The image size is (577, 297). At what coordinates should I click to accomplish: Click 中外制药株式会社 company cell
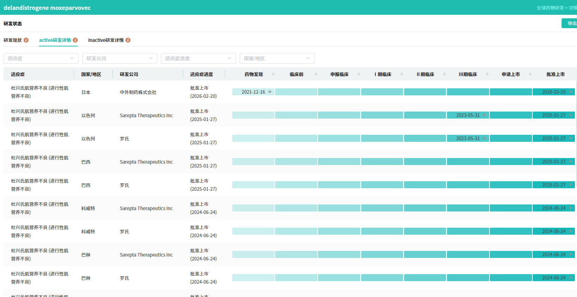tap(138, 92)
